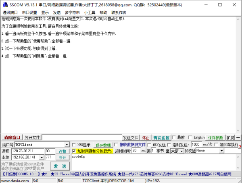The width and height of the screenshot is (242, 183).
Task: Minimize the SSCOM window
Action: 206,5
